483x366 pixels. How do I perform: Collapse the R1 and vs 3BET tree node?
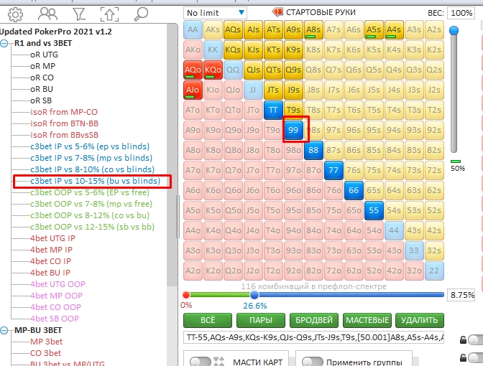4,43
